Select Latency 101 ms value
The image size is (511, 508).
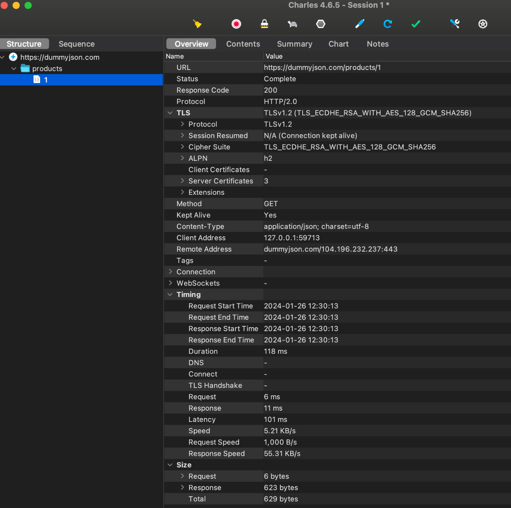point(276,419)
